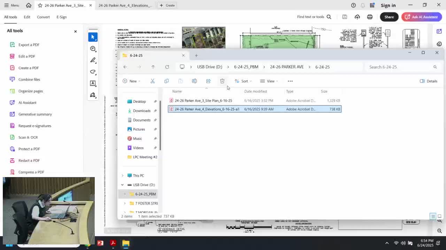The height and width of the screenshot is (250, 446).
Task: Click the Print icon in Acrobat
Action: click(x=370, y=17)
